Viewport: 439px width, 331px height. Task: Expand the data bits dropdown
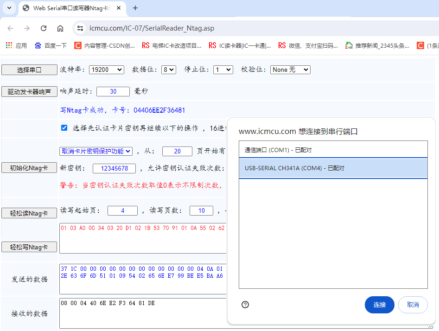coord(168,70)
